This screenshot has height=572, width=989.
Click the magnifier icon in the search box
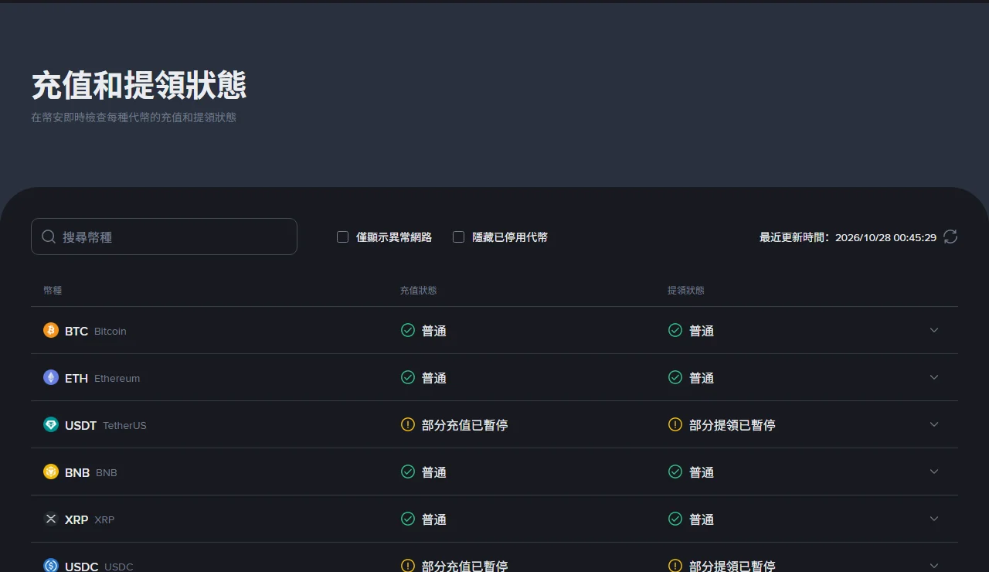tap(49, 237)
